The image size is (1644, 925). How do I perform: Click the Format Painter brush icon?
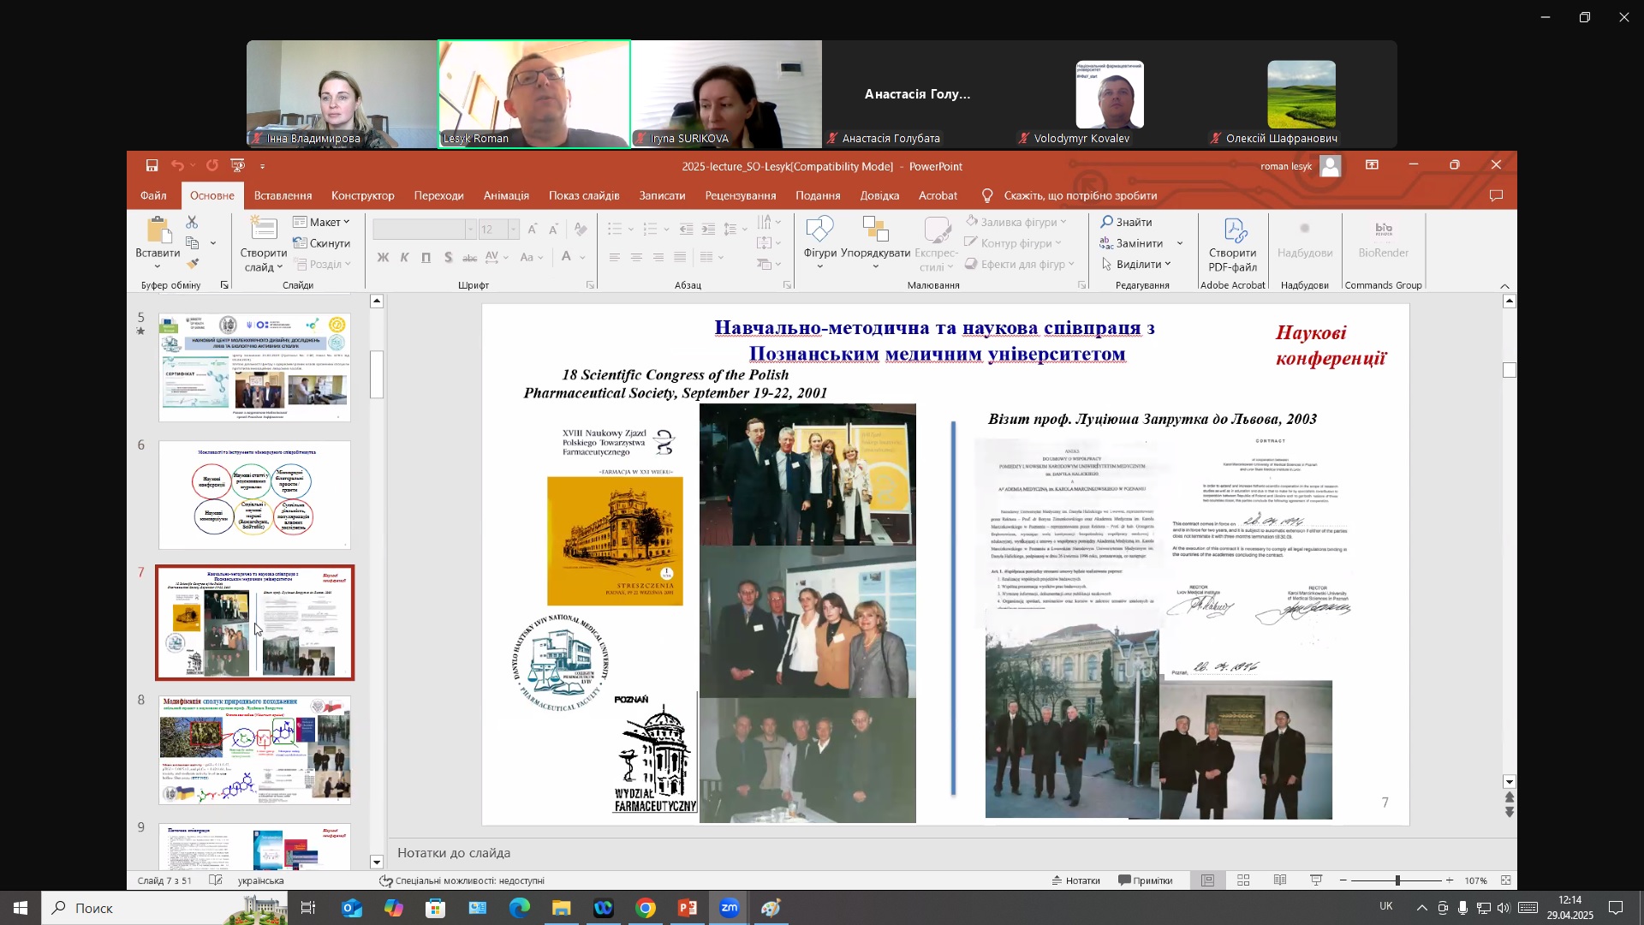pyautogui.click(x=193, y=265)
